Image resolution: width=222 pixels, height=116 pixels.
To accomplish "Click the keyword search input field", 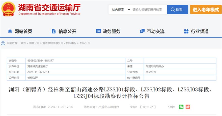I will (x=148, y=10).
